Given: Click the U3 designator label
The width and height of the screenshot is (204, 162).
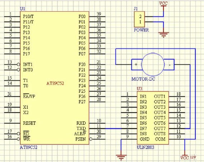Looking at the screenshot, I should click(139, 89).
